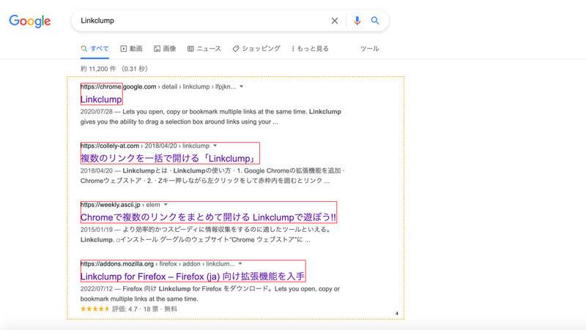Clear the search box with X

[x=335, y=21]
